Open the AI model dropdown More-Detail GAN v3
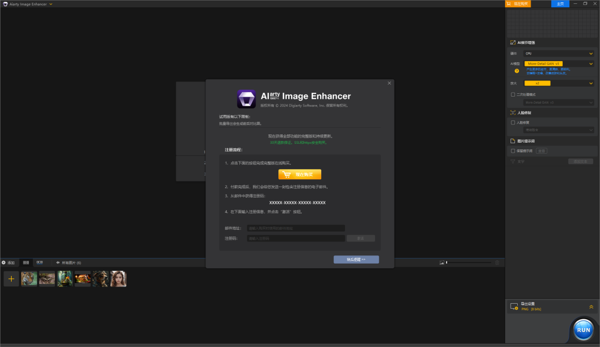 [559, 63]
